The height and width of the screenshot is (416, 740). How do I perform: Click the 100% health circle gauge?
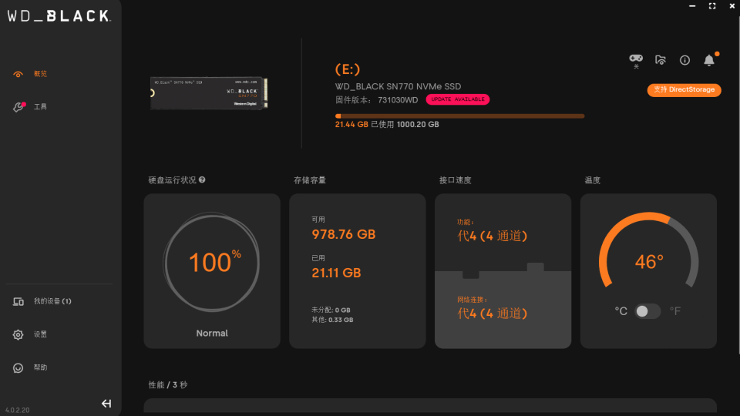212,262
